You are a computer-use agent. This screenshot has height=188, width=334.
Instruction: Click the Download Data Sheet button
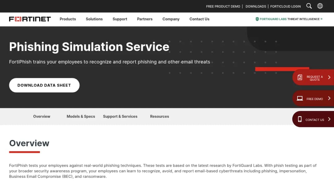pos(44,85)
